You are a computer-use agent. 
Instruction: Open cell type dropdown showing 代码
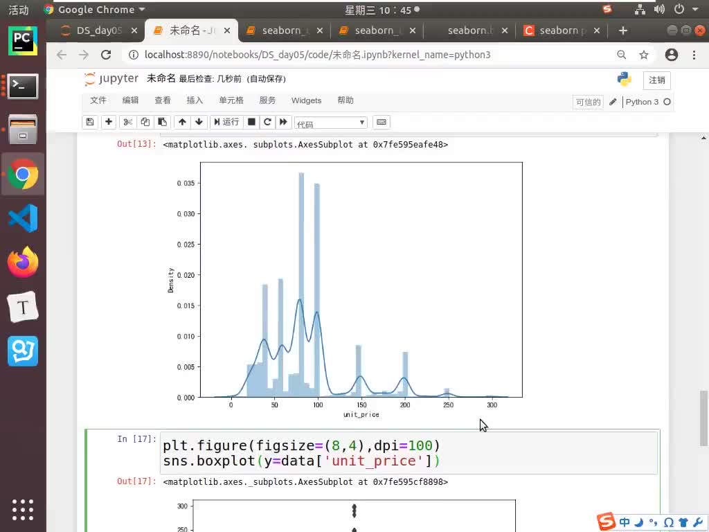[330, 123]
